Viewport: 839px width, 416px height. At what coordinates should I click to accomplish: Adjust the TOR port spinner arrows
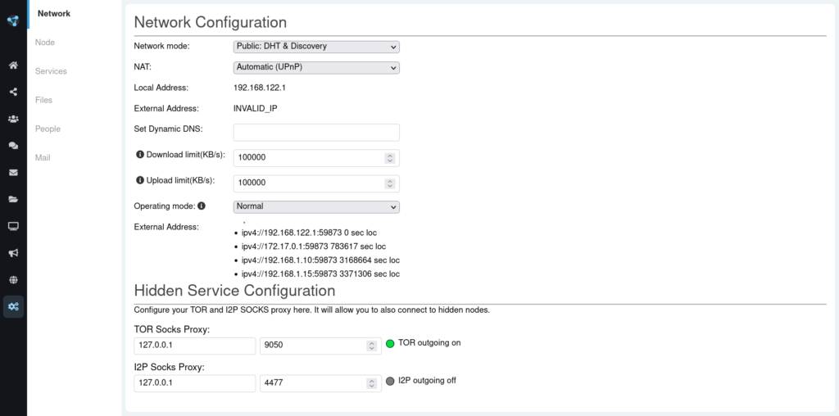tap(372, 346)
